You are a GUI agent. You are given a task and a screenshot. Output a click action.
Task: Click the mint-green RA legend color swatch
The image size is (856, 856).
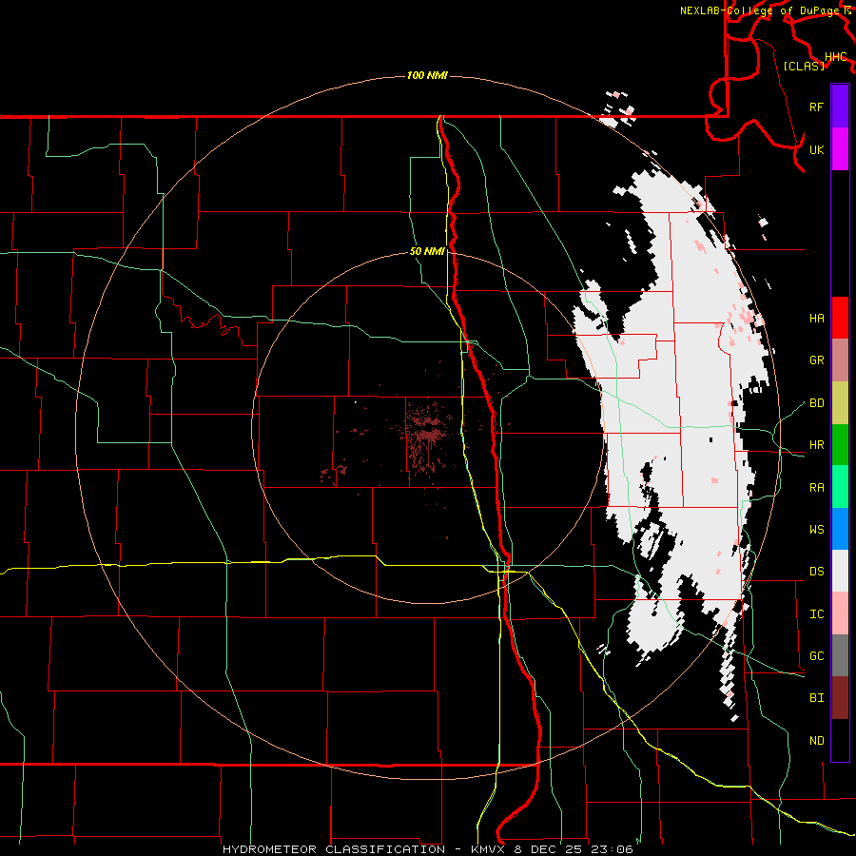[840, 486]
